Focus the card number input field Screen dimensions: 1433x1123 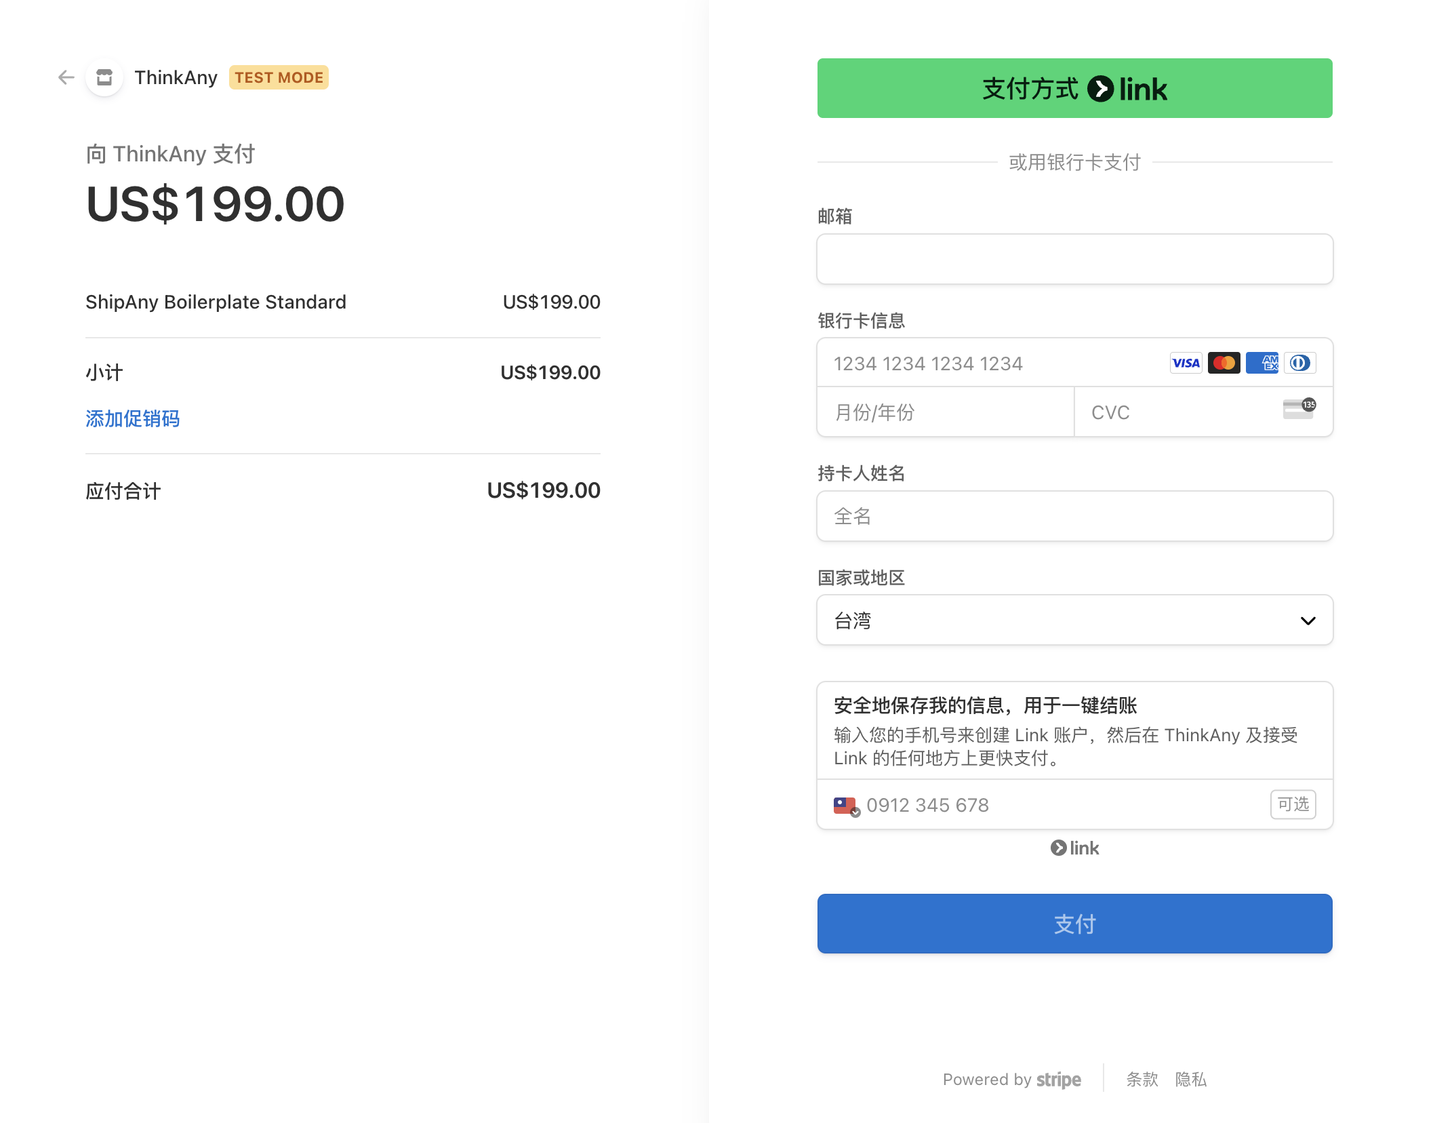1074,363
